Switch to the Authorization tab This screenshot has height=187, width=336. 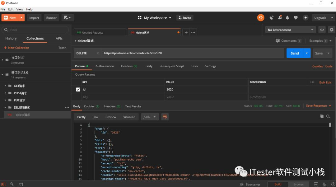[105, 66]
